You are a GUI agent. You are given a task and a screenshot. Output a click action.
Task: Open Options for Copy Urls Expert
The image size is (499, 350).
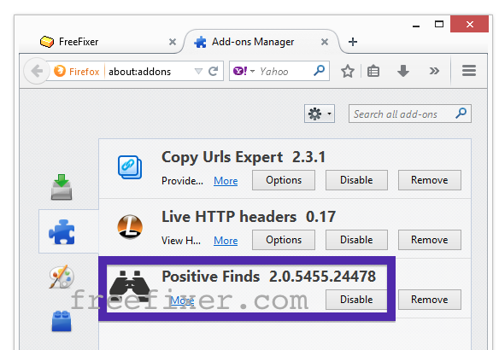pos(284,180)
